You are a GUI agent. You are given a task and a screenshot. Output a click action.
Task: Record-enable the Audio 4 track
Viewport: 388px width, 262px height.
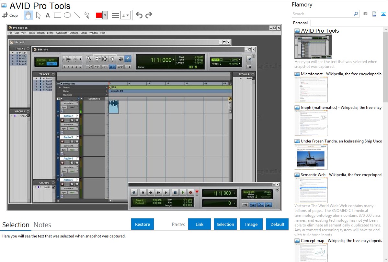coord(63,163)
